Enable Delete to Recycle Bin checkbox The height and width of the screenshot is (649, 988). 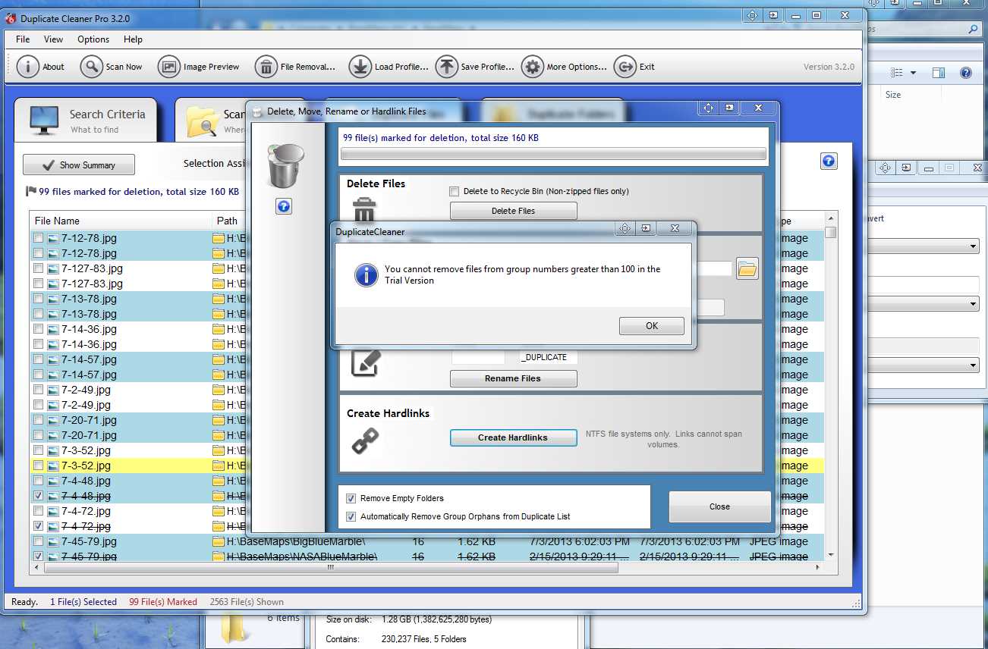455,191
